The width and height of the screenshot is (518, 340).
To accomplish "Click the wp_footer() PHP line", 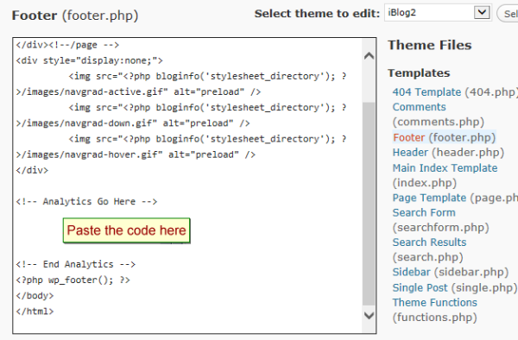I will coord(73,280).
